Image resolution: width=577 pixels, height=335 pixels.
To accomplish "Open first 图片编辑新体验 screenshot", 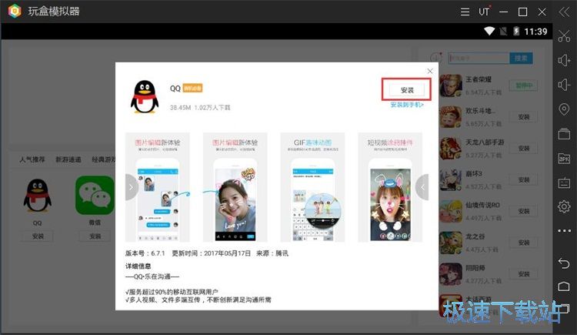I will coord(157,187).
